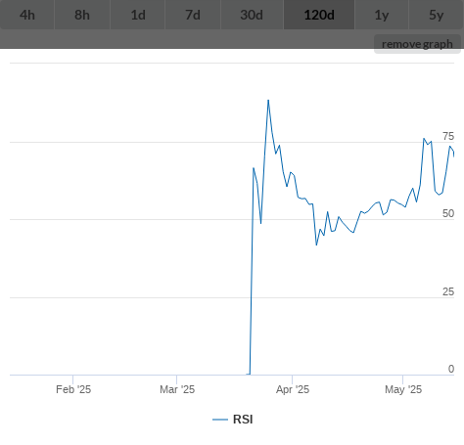Click the Apr '25 axis tick label

pyautogui.click(x=293, y=389)
